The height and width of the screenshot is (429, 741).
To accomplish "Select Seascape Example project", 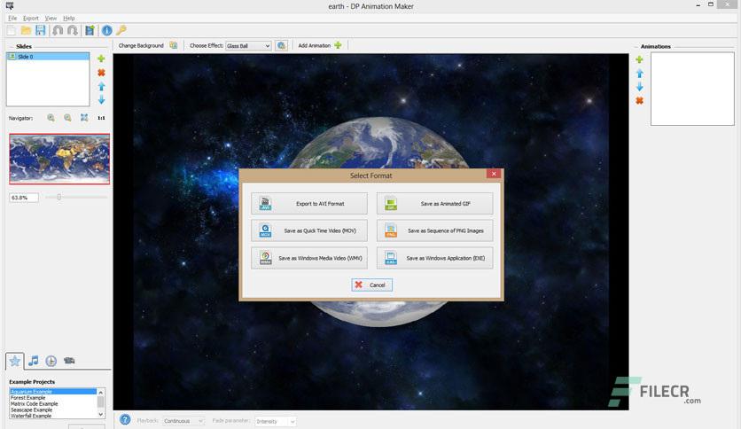I will point(52,410).
